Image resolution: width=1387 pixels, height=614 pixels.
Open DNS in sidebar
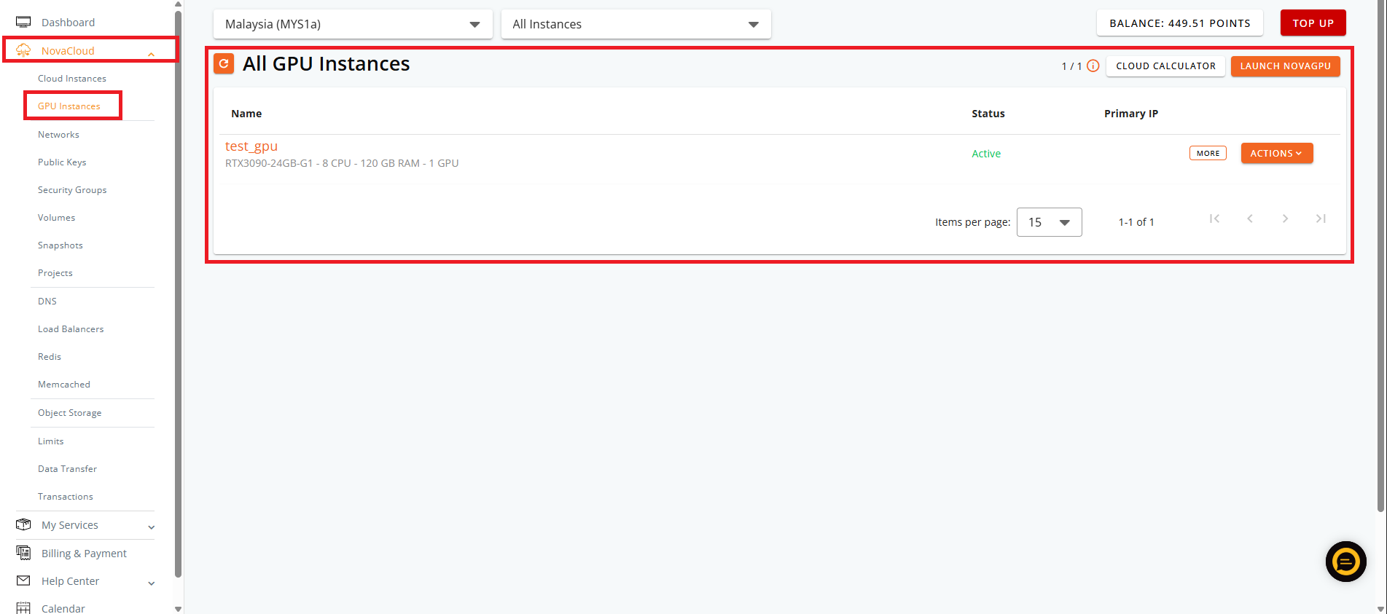47,302
